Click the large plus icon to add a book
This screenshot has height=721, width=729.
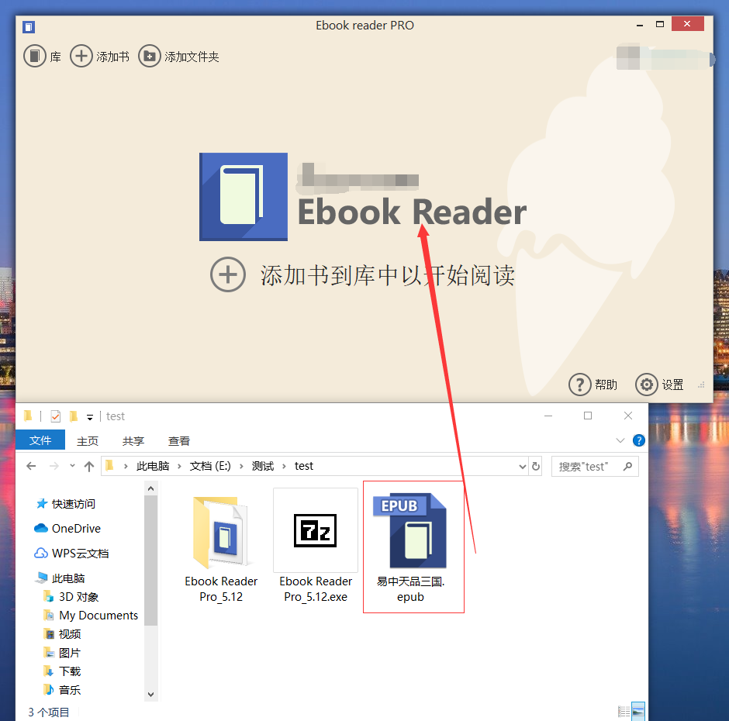click(228, 274)
